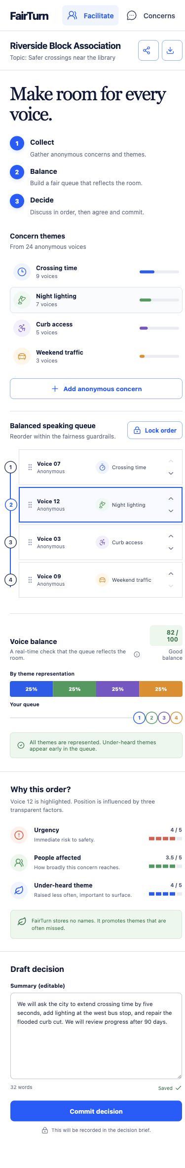Click the Lock order button
Image resolution: width=185 pixels, height=1168 pixels.
coord(155,430)
